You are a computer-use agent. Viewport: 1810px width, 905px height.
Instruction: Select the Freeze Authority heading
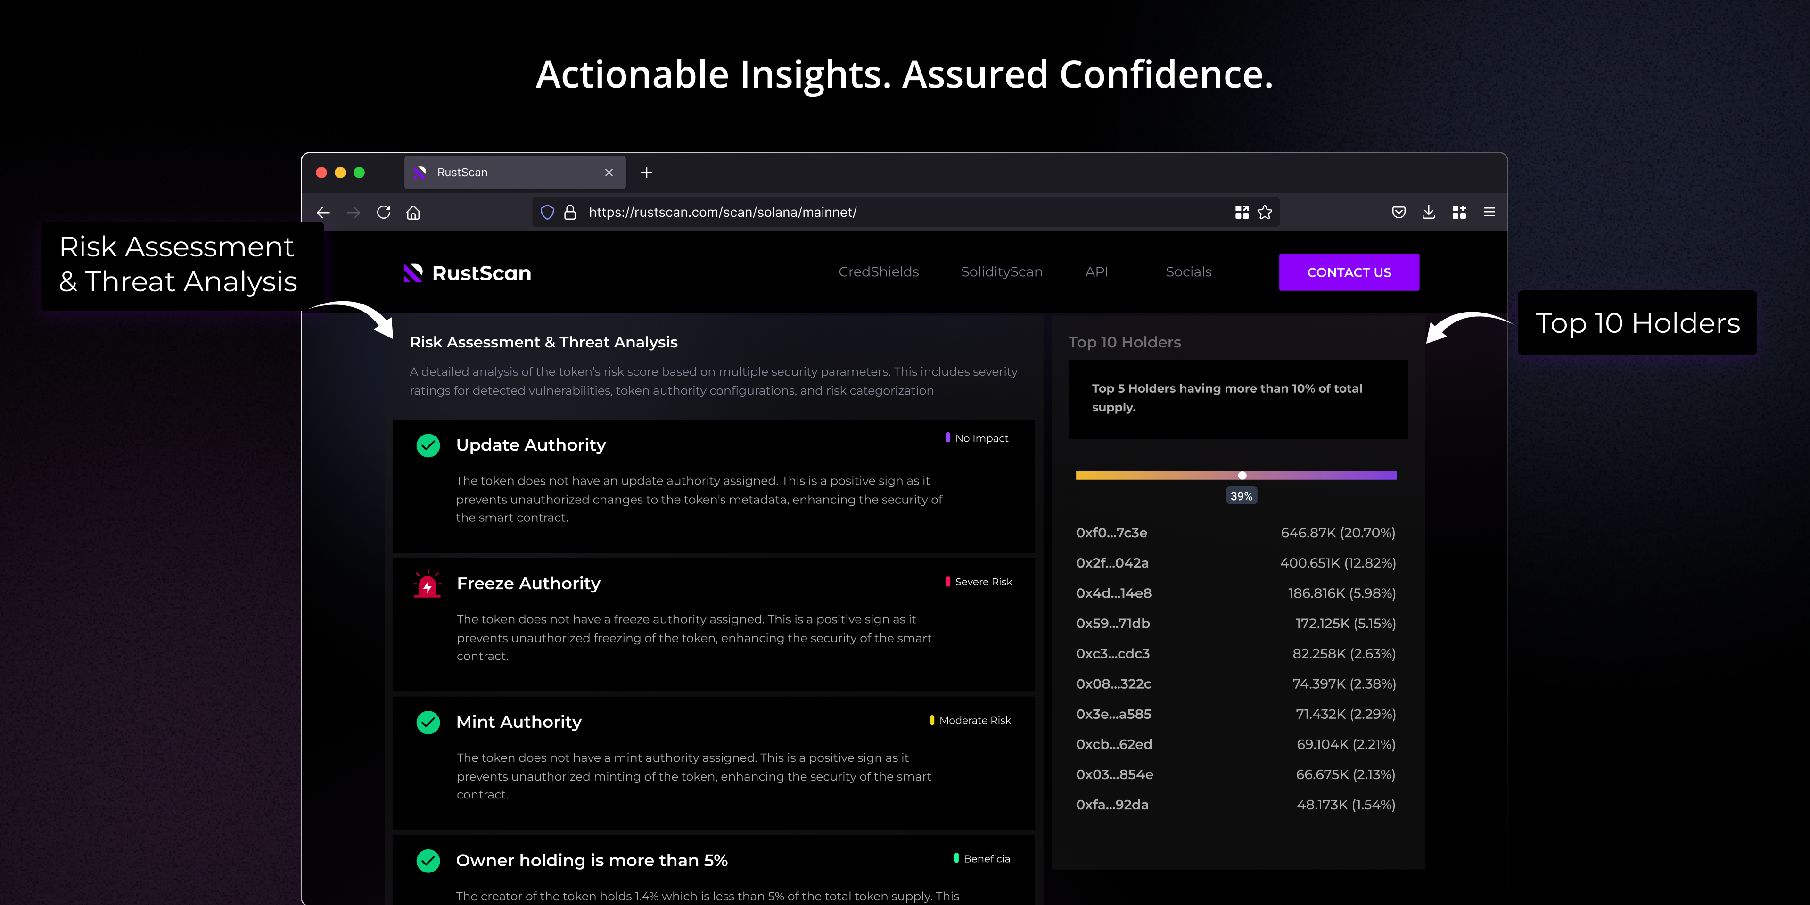tap(528, 584)
